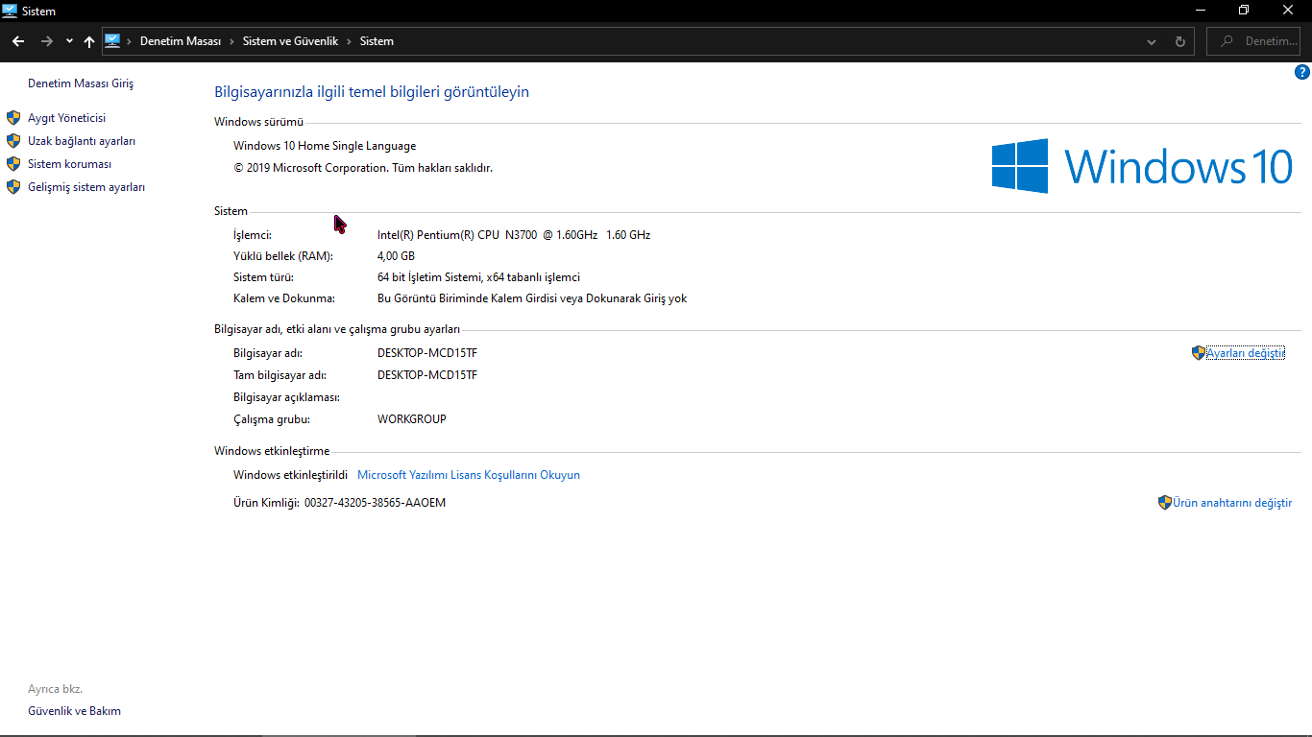The width and height of the screenshot is (1312, 737).
Task: Click the Intel Pentium N3700 processor text
Action: (x=514, y=235)
